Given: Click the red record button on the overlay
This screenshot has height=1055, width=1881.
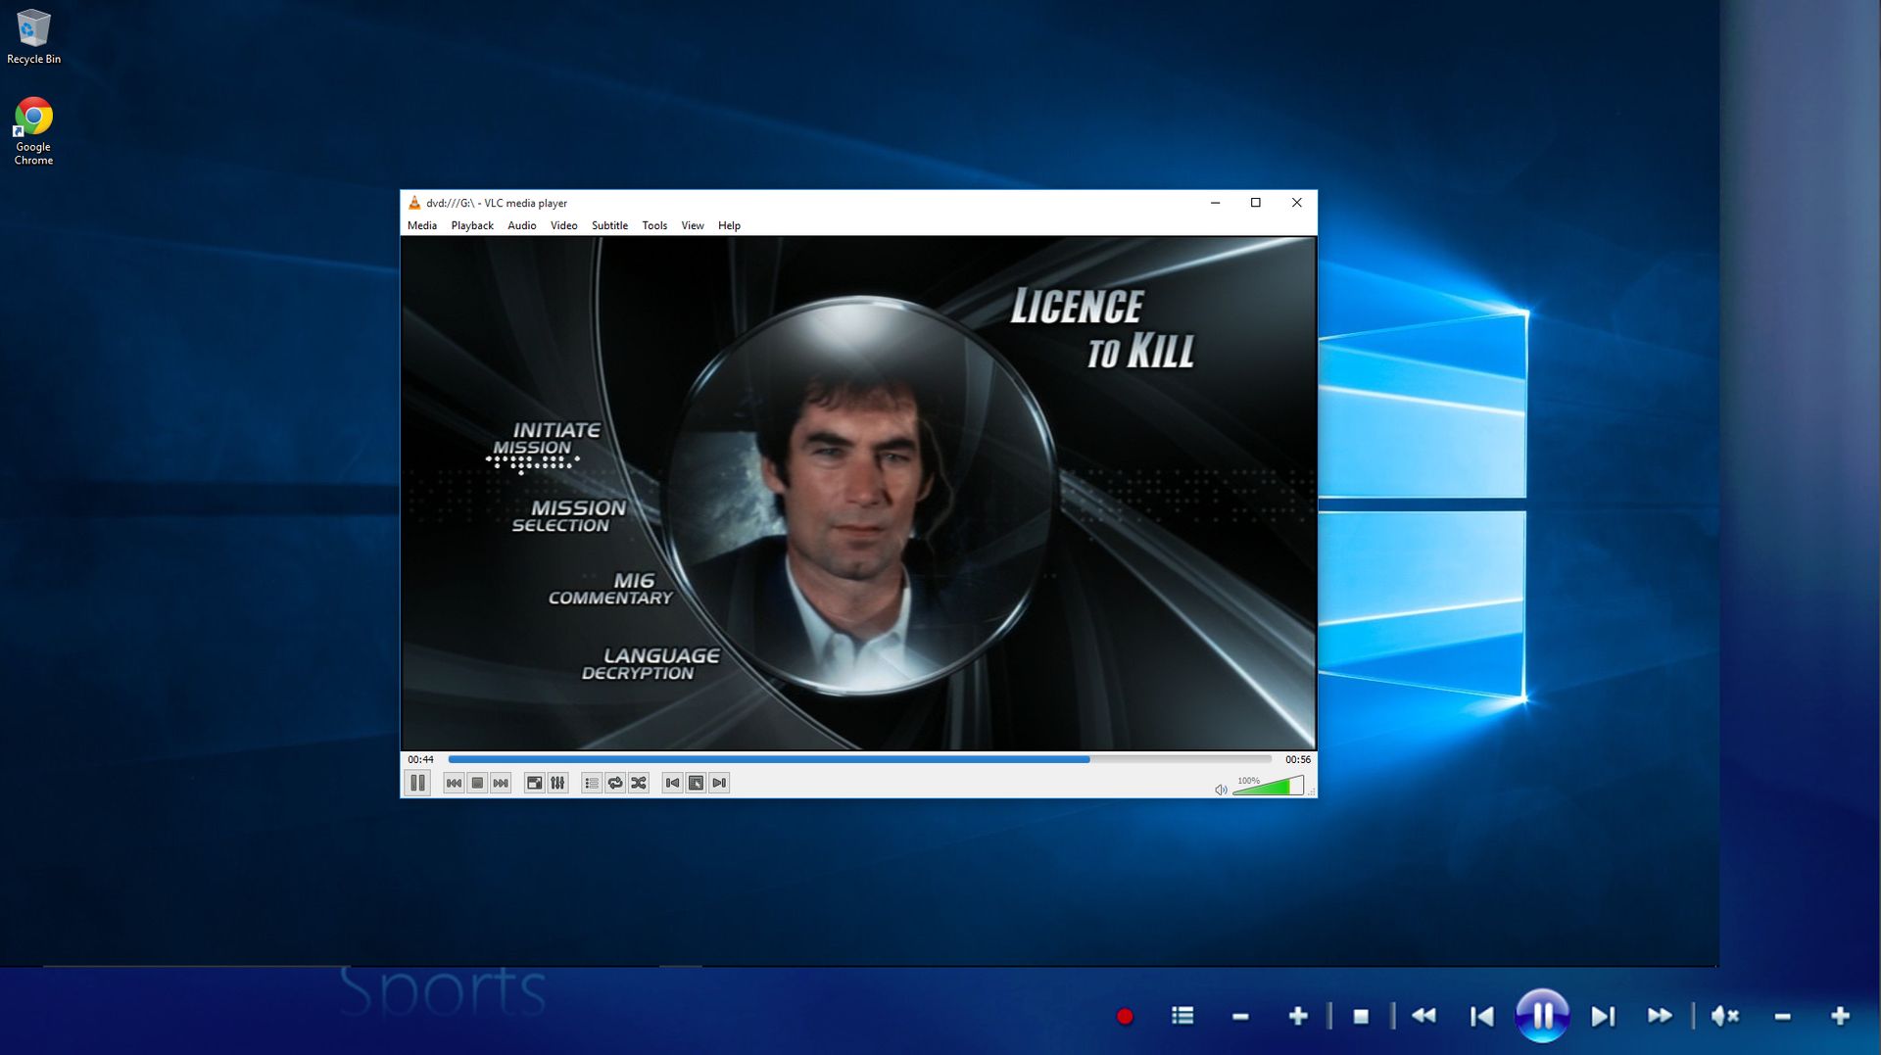Looking at the screenshot, I should point(1126,1017).
